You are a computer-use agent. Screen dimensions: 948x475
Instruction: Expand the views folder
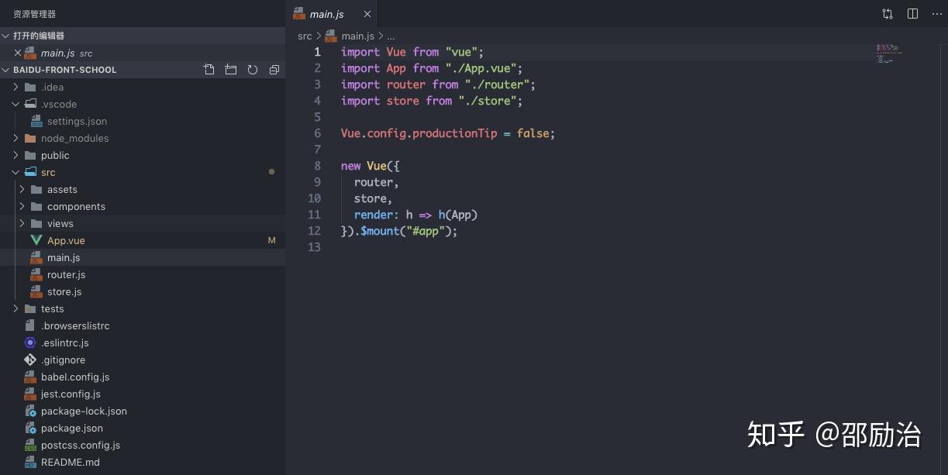[22, 223]
